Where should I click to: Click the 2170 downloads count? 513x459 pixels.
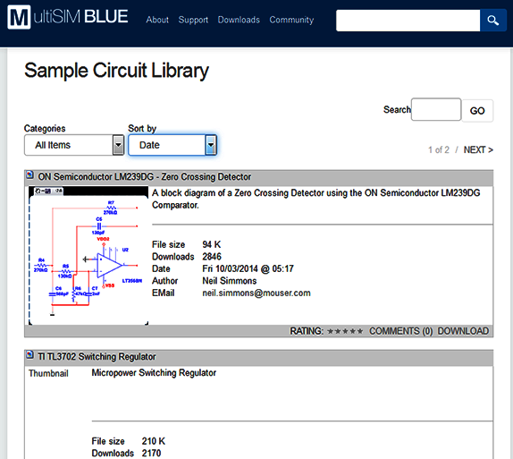pos(151,453)
